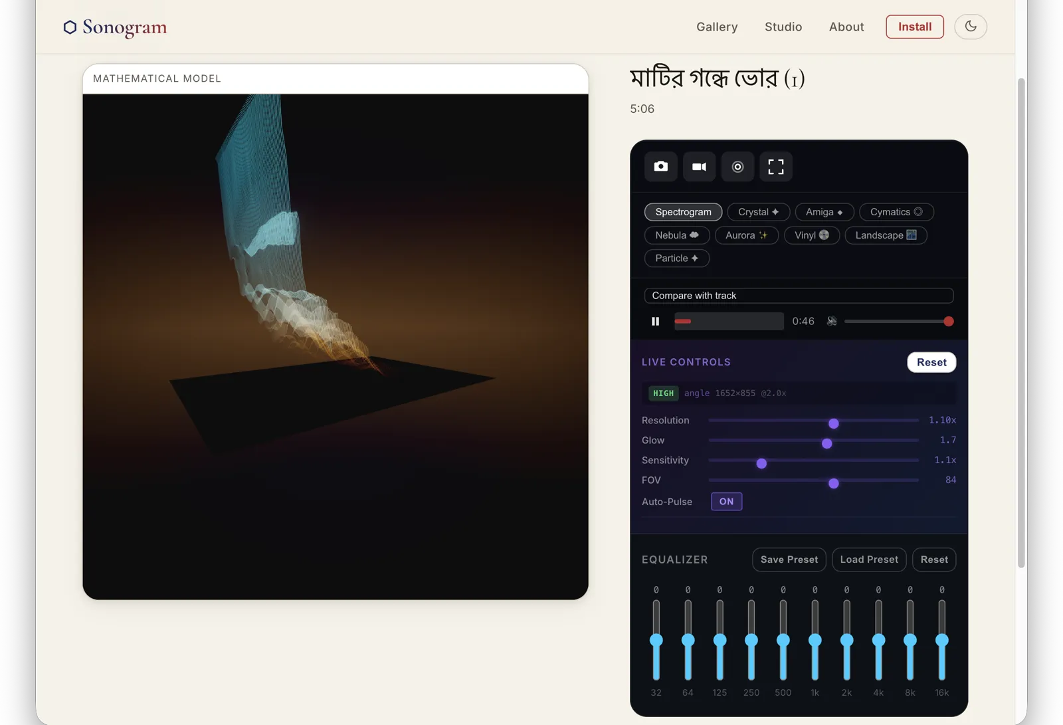This screenshot has width=1063, height=725.
Task: Choose the Particle visualization mode
Action: click(676, 258)
